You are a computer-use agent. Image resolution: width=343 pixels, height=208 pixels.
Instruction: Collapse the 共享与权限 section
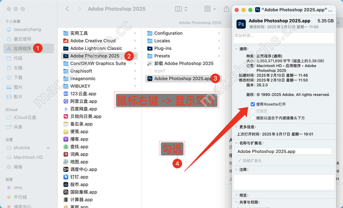236,202
